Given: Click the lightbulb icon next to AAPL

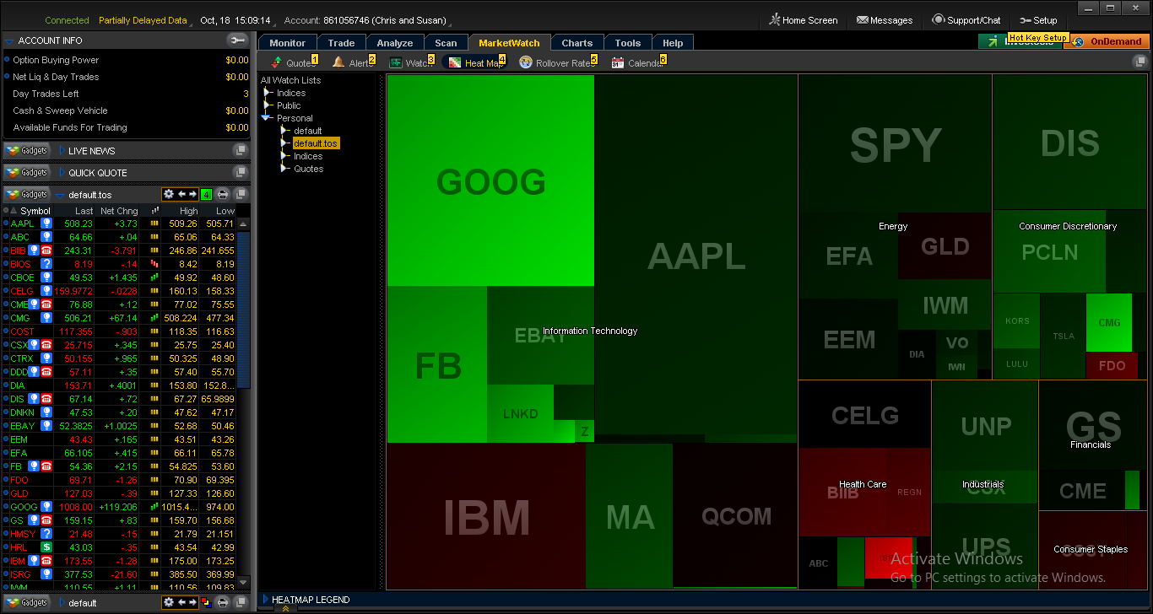Looking at the screenshot, I should coord(46,224).
